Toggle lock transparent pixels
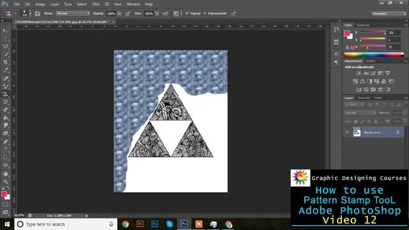This screenshot has width=409, height=230. 356,121
